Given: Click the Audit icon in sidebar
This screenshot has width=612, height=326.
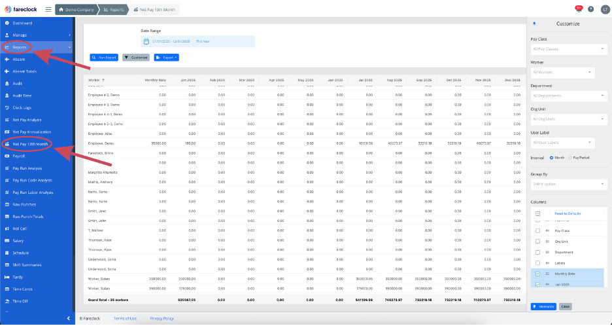Looking at the screenshot, I should pos(7,84).
